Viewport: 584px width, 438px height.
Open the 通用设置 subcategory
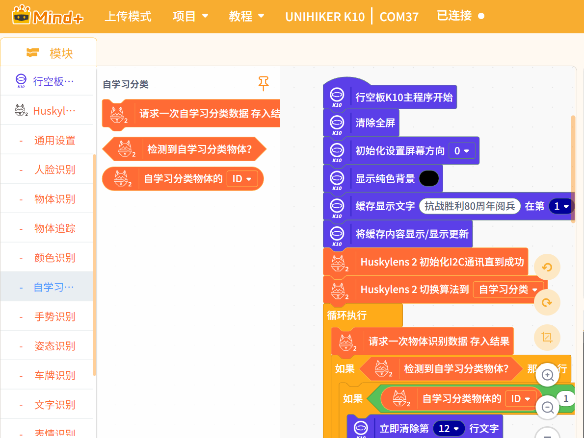pos(47,140)
